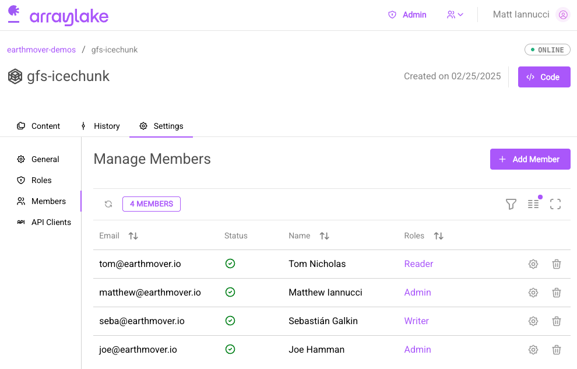Click status check icon for Tom Nicholas
Screen dimensions: 577x369
230,264
